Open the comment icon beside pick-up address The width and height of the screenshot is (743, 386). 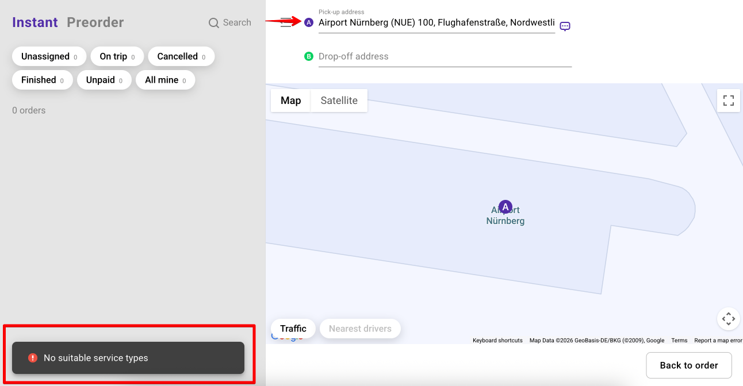[x=565, y=26]
